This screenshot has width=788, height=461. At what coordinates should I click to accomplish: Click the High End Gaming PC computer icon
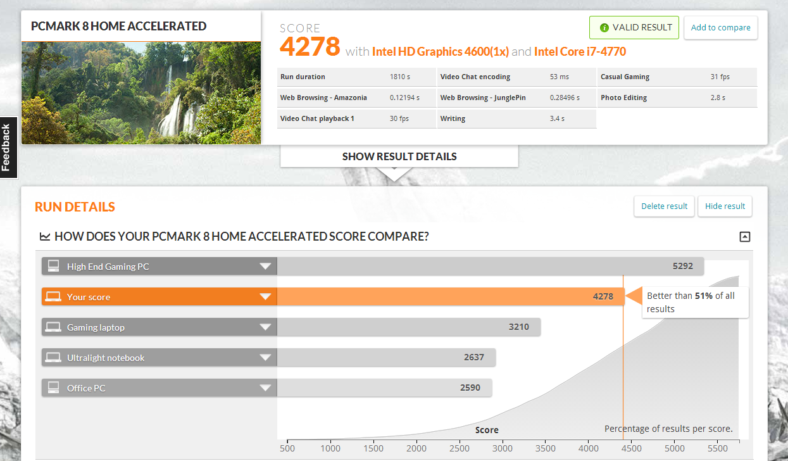[54, 267]
